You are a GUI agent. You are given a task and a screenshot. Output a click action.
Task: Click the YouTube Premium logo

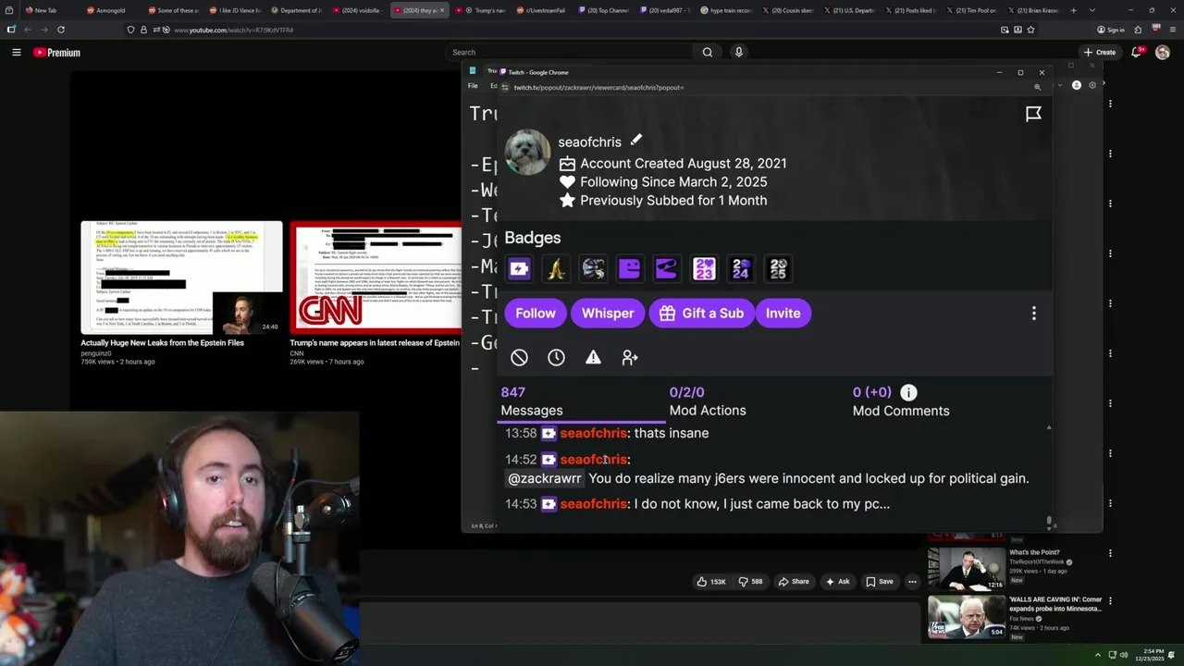click(57, 53)
